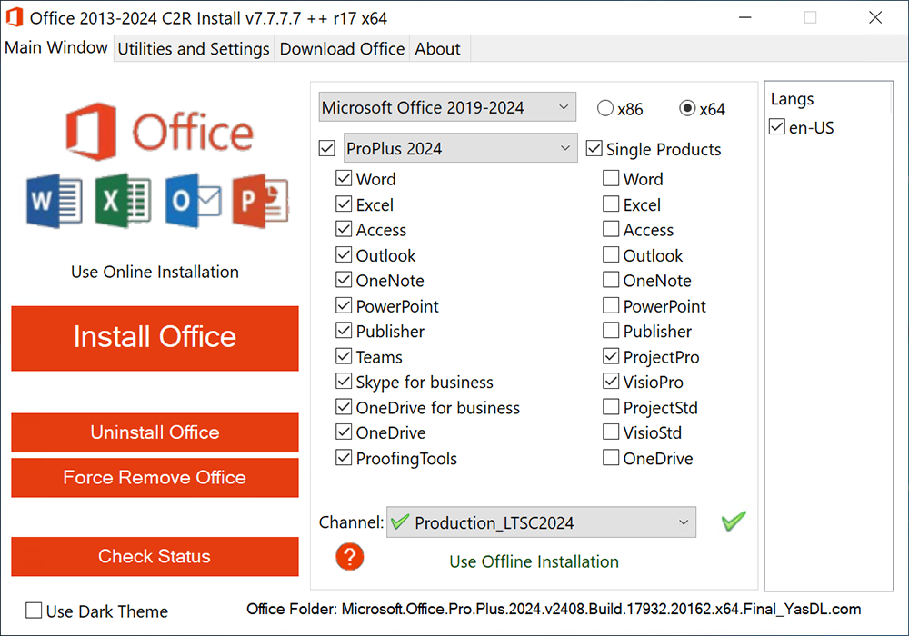Open the About tab
The height and width of the screenshot is (636, 909).
(437, 49)
